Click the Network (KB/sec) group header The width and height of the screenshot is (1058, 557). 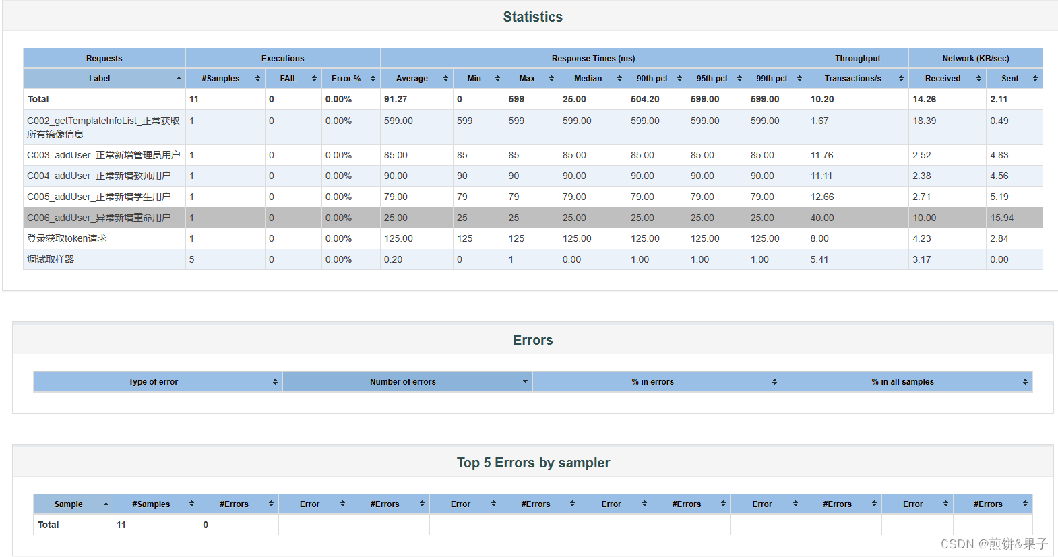point(976,59)
